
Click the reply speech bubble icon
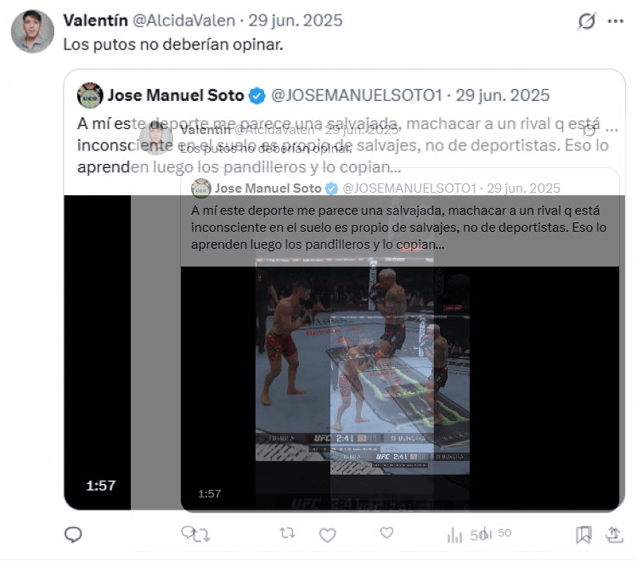74,534
